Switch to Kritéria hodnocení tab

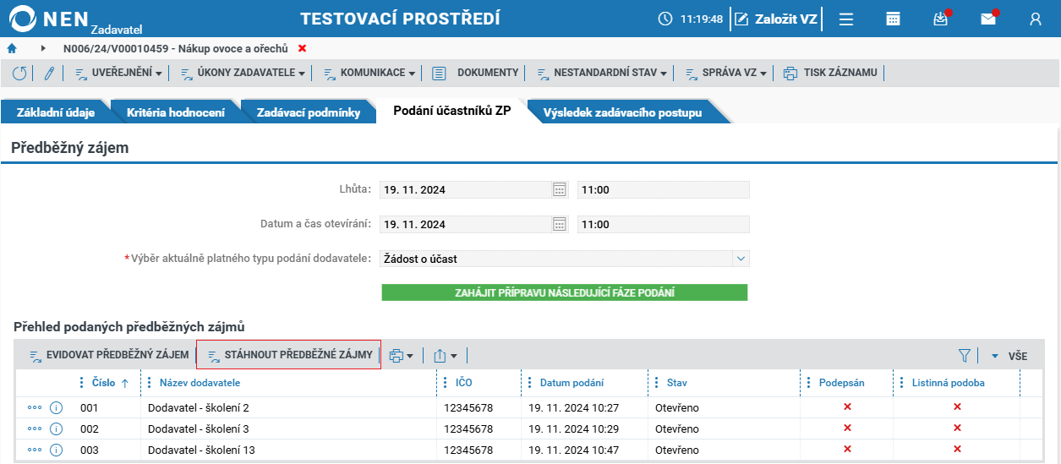pos(176,112)
